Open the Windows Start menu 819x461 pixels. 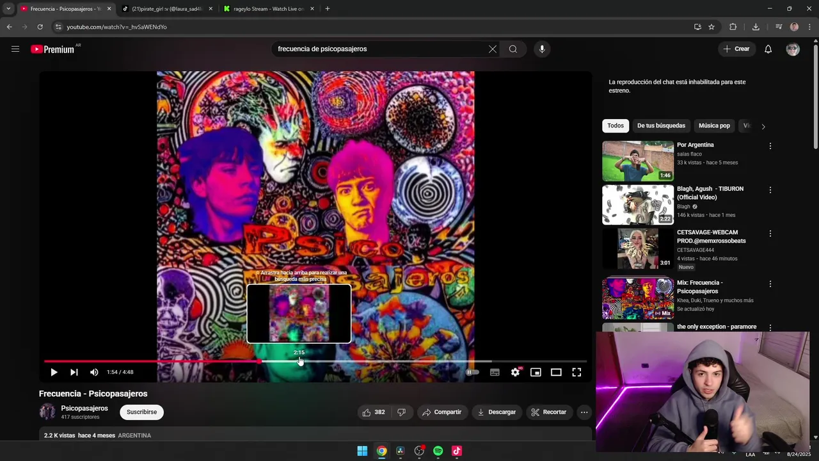coord(362,451)
